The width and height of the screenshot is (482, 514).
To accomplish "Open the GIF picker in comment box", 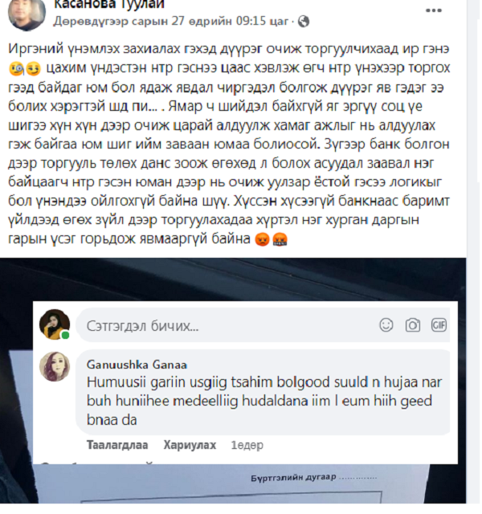I will 439,325.
